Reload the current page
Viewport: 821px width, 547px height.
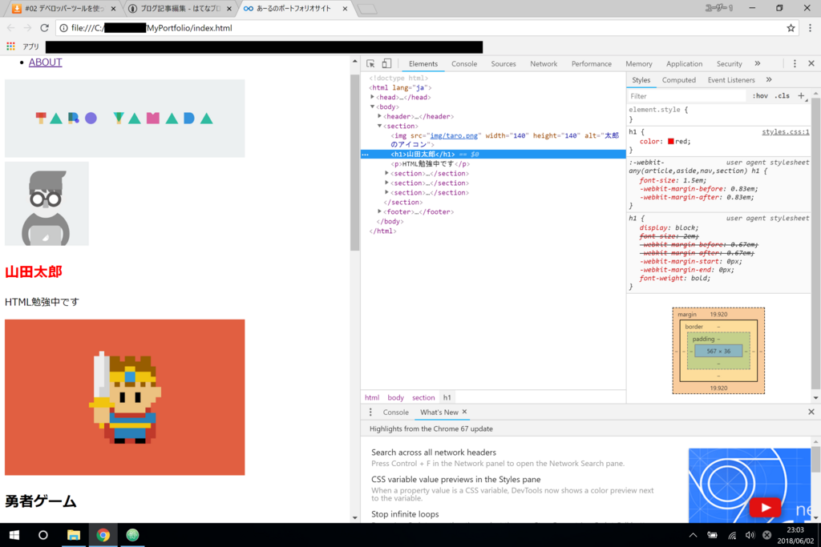pos(45,28)
